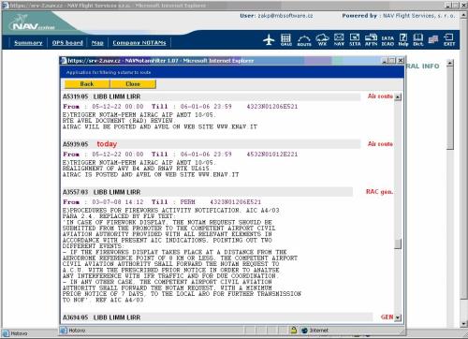Click the NAV envelope icon
This screenshot has height=339, width=468.
click(339, 40)
